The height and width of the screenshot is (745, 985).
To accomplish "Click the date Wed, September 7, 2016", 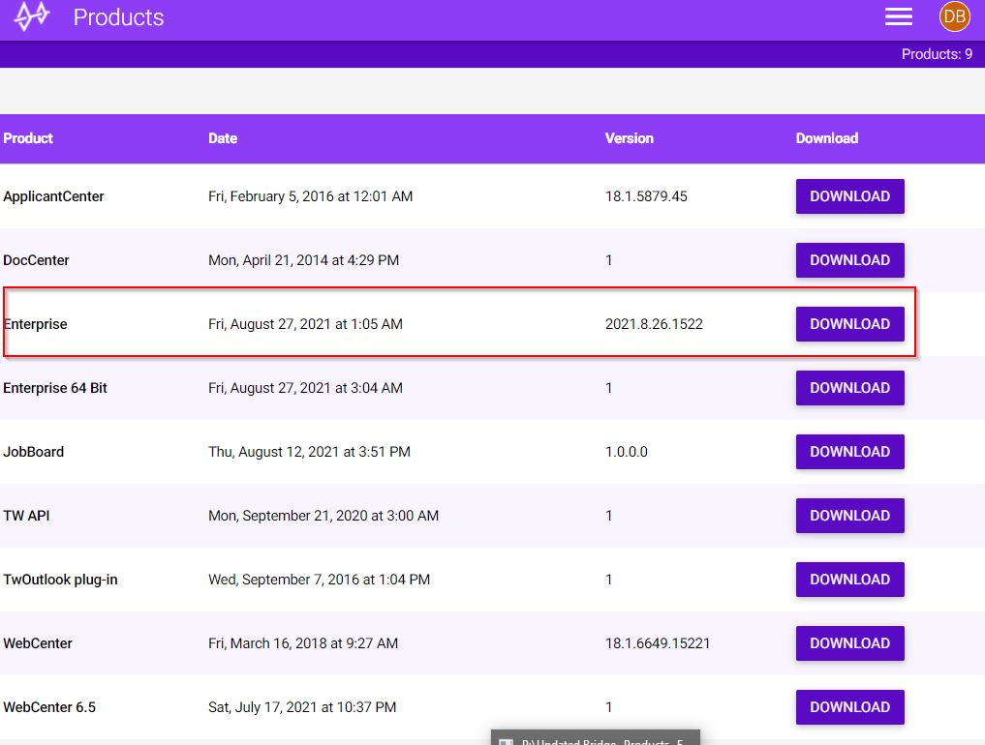I will (319, 580).
